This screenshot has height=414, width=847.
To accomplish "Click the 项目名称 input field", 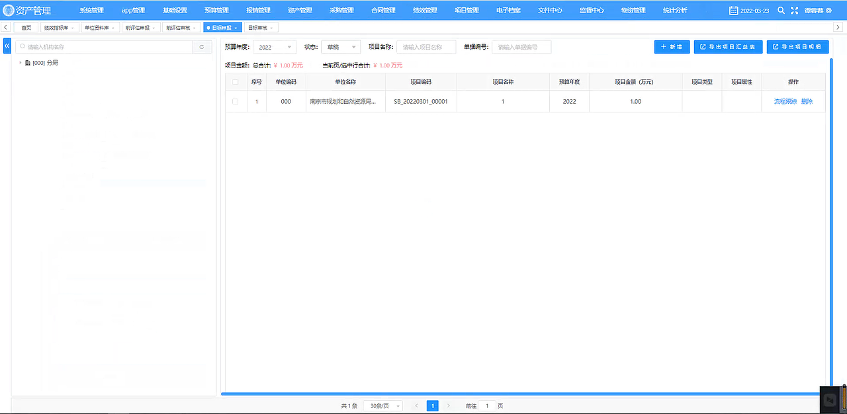I will 426,47.
